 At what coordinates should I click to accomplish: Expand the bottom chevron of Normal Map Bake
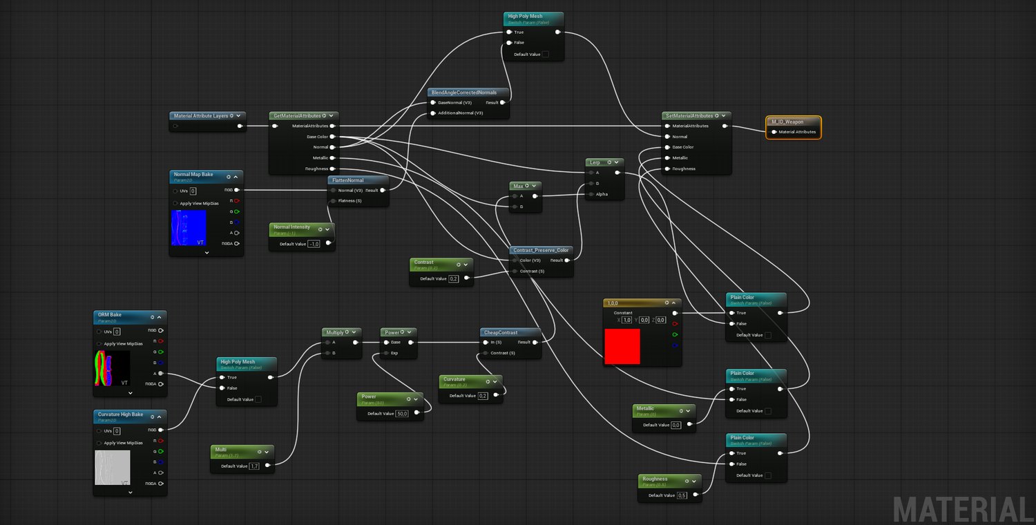pyautogui.click(x=206, y=253)
